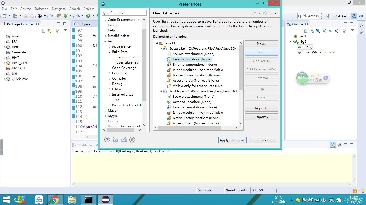Click Apply and Close

click(232, 140)
